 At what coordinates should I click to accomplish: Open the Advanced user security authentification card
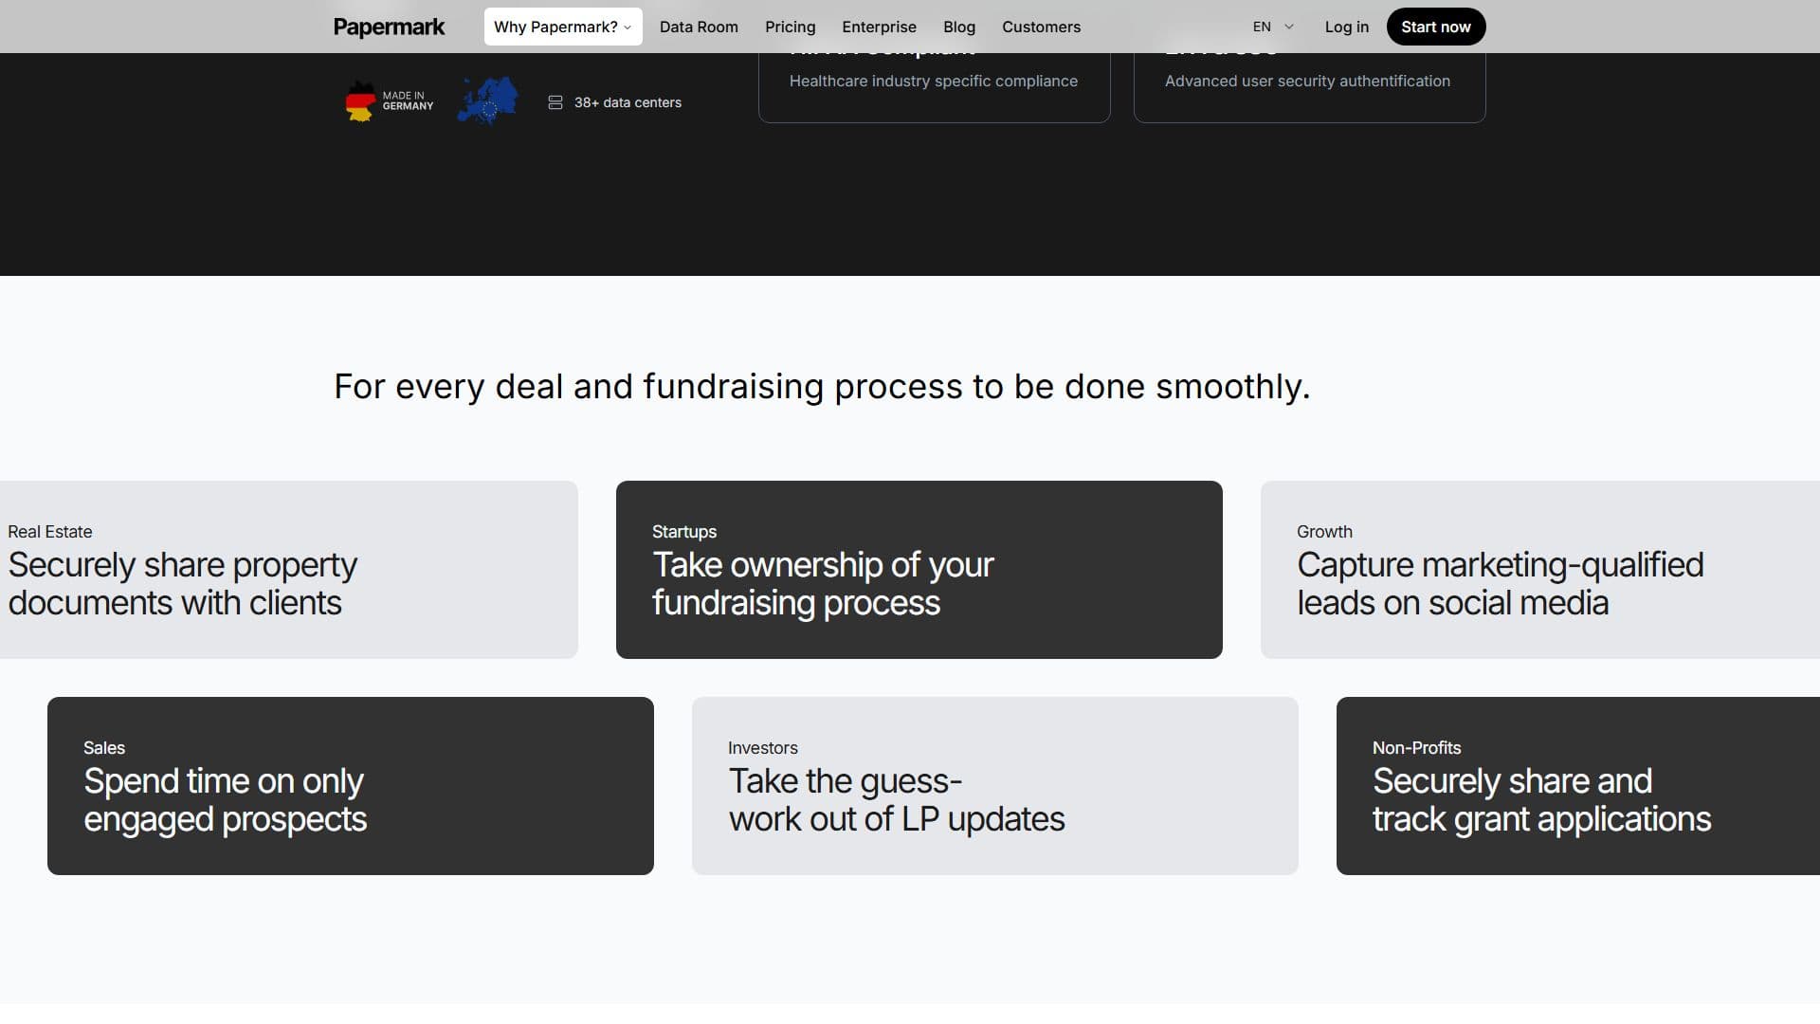[1309, 87]
